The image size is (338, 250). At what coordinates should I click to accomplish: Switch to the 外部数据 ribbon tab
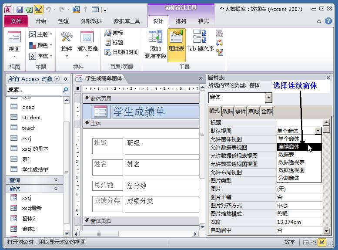point(91,21)
